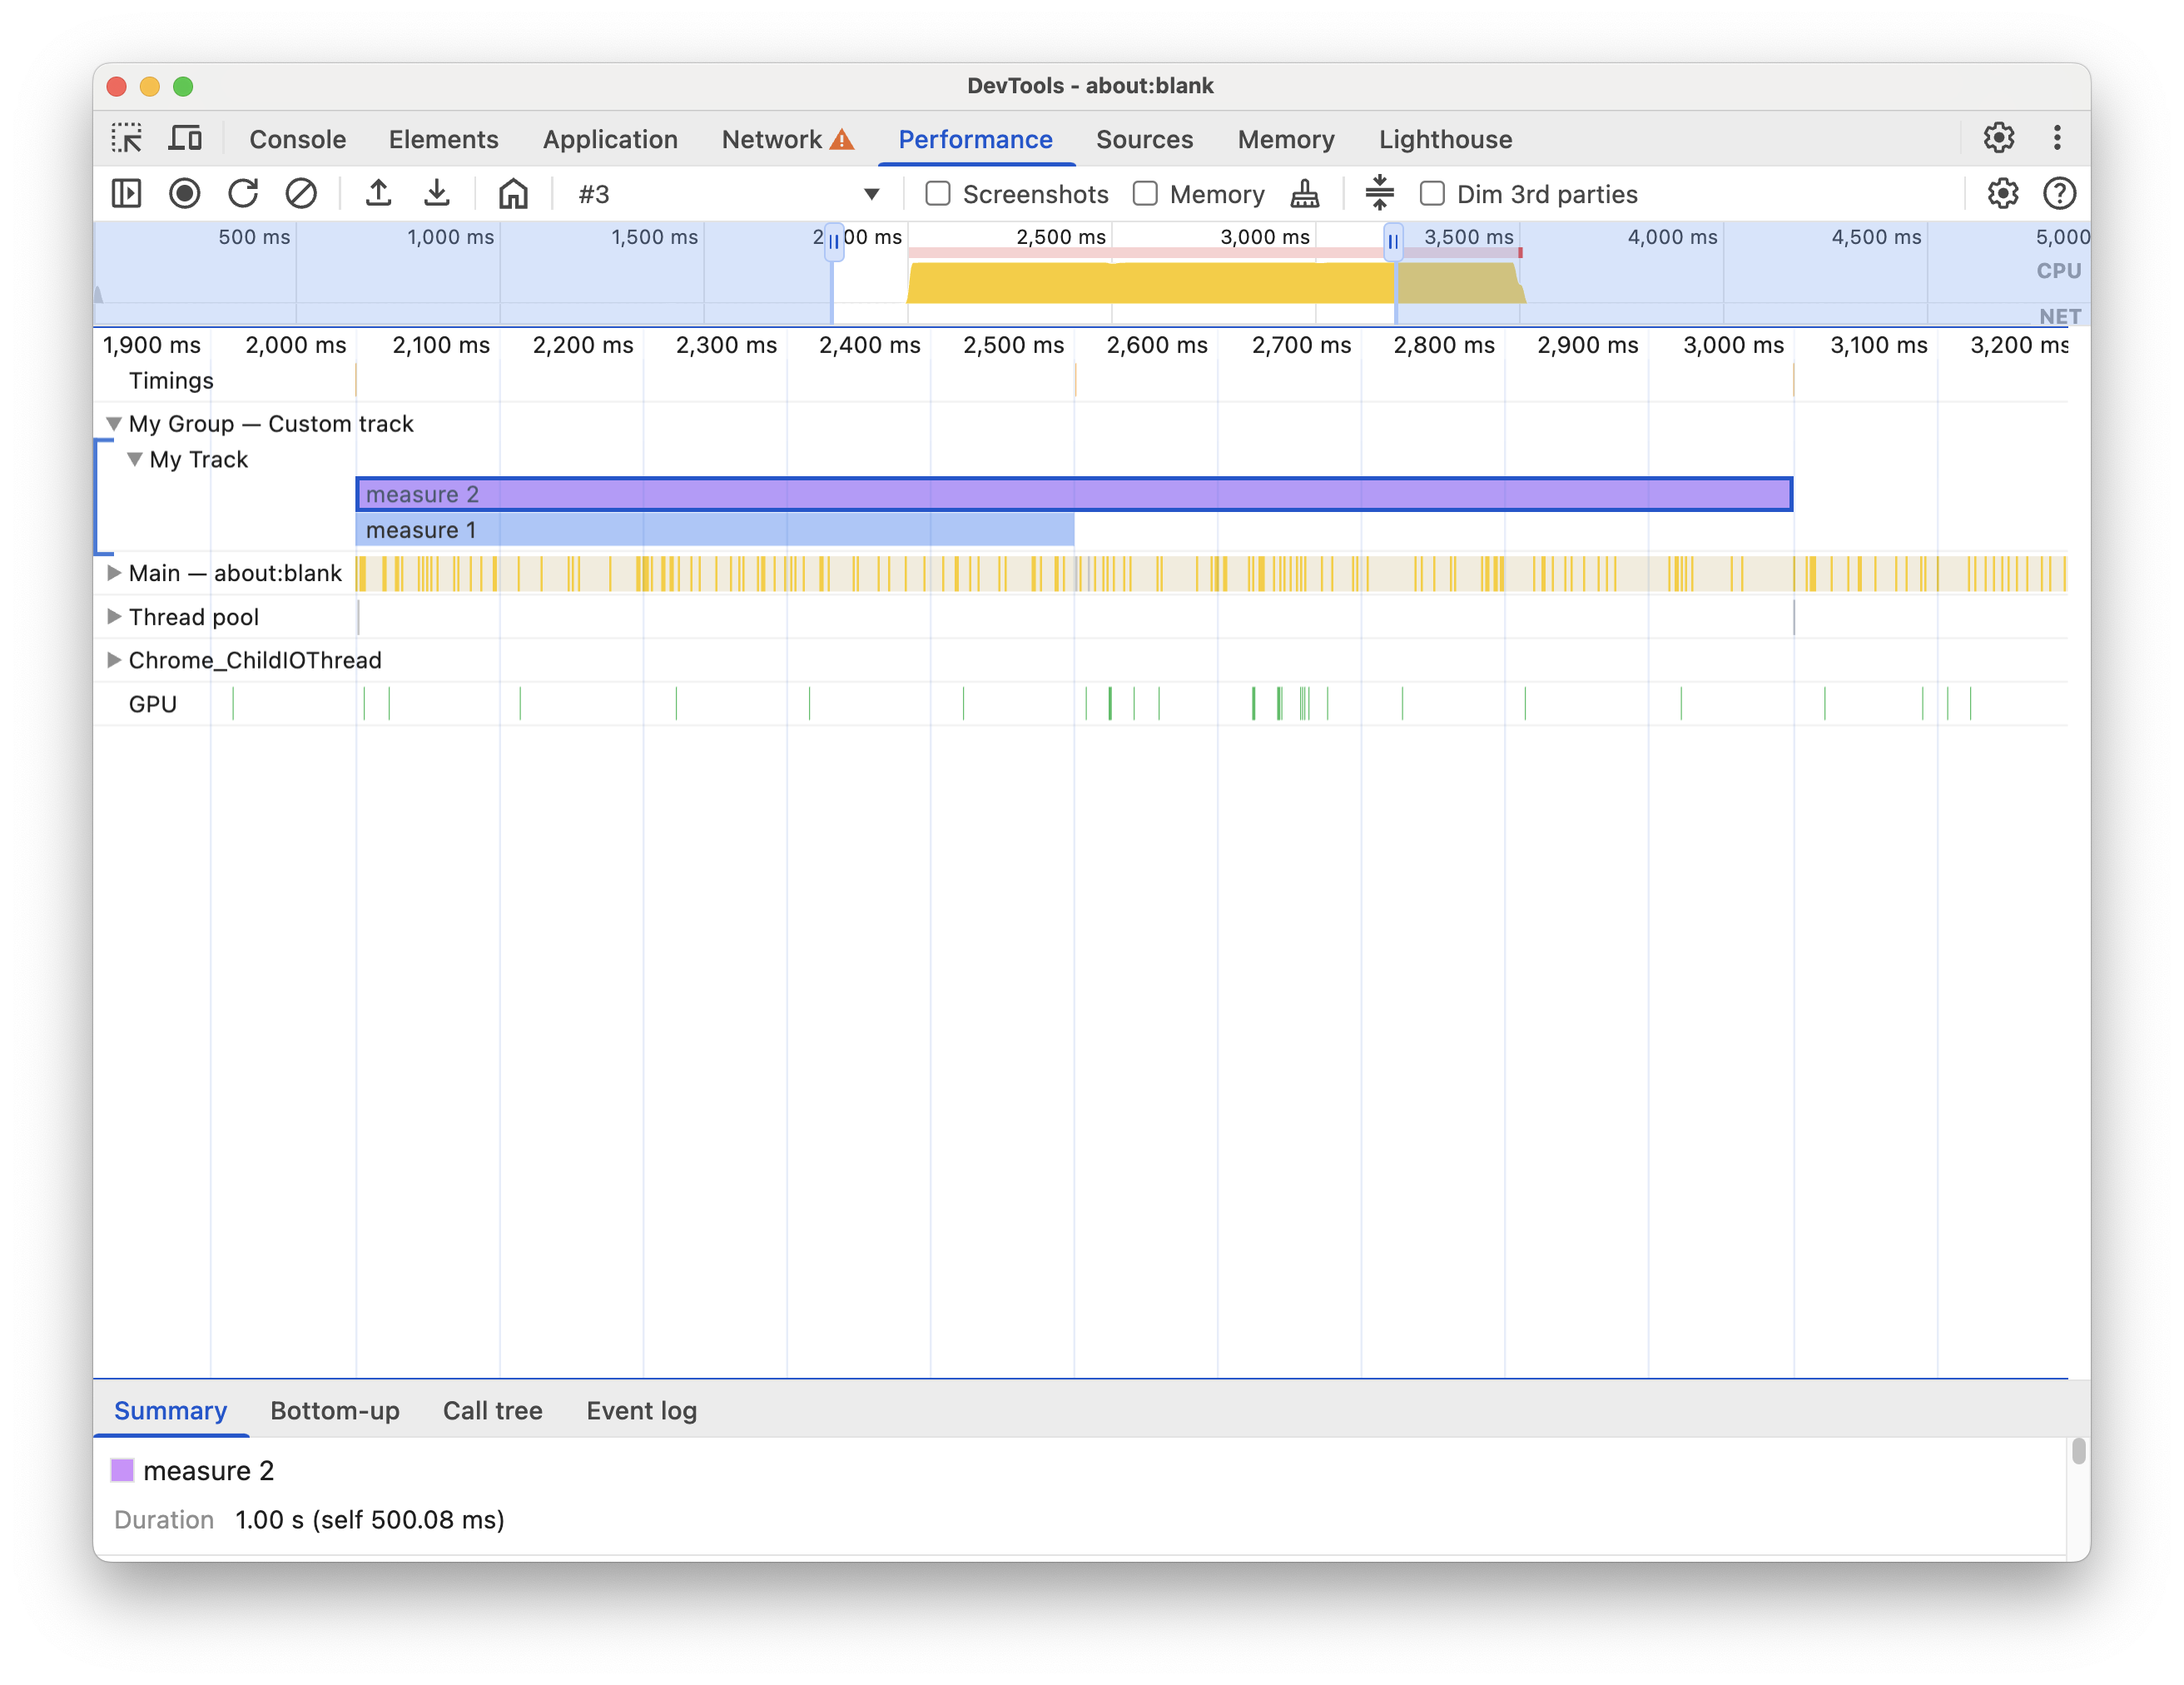Click the home/reset zoom icon
Screen dimensions: 2184x1685
tap(512, 193)
